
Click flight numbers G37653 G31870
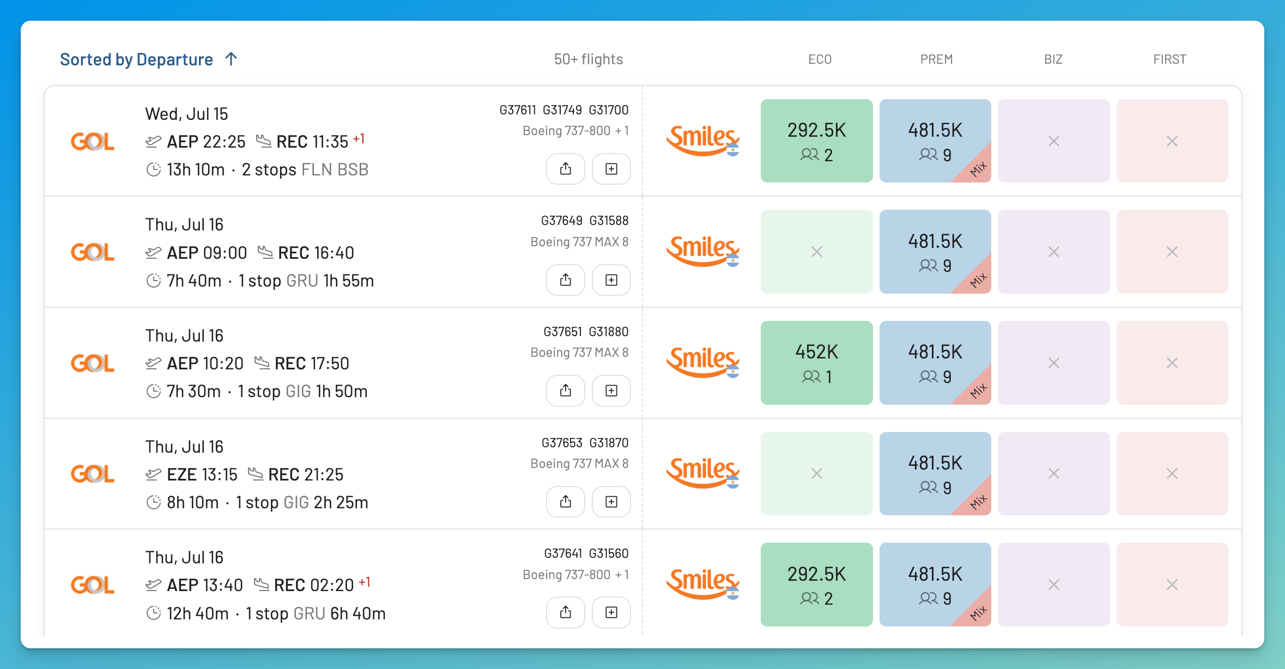click(585, 443)
